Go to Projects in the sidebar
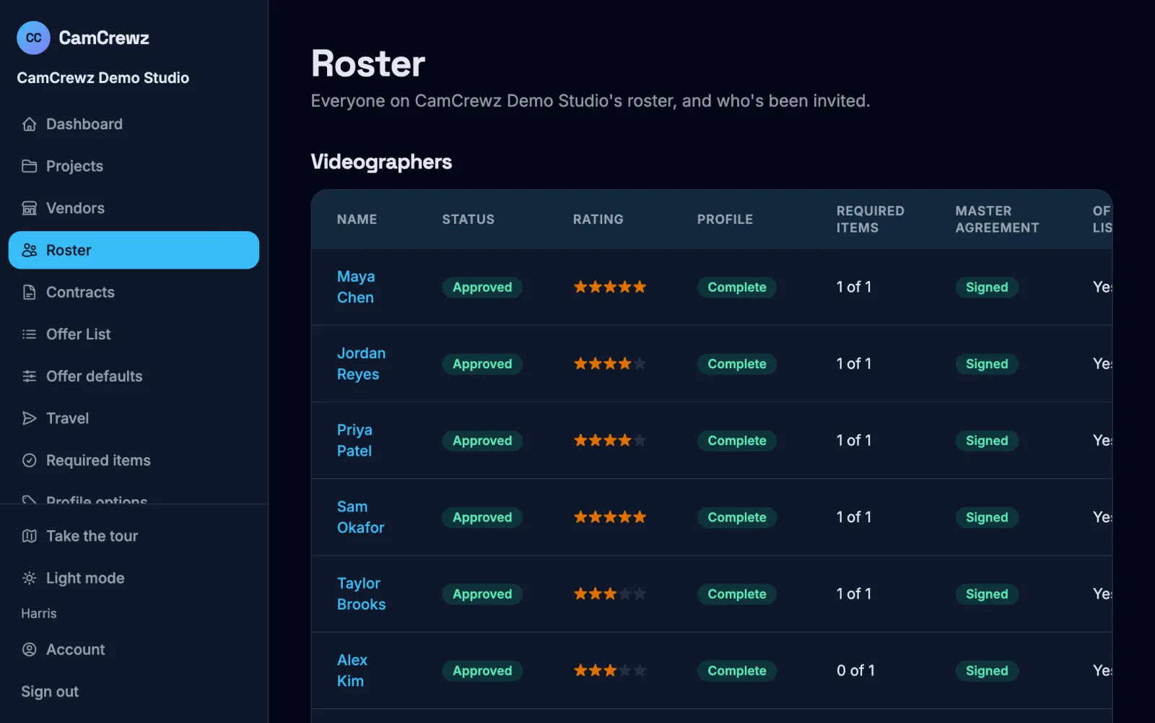The height and width of the screenshot is (723, 1155). click(x=134, y=166)
